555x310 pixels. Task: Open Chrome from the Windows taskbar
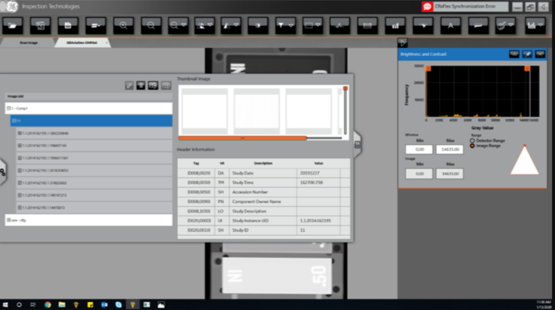coord(47,305)
